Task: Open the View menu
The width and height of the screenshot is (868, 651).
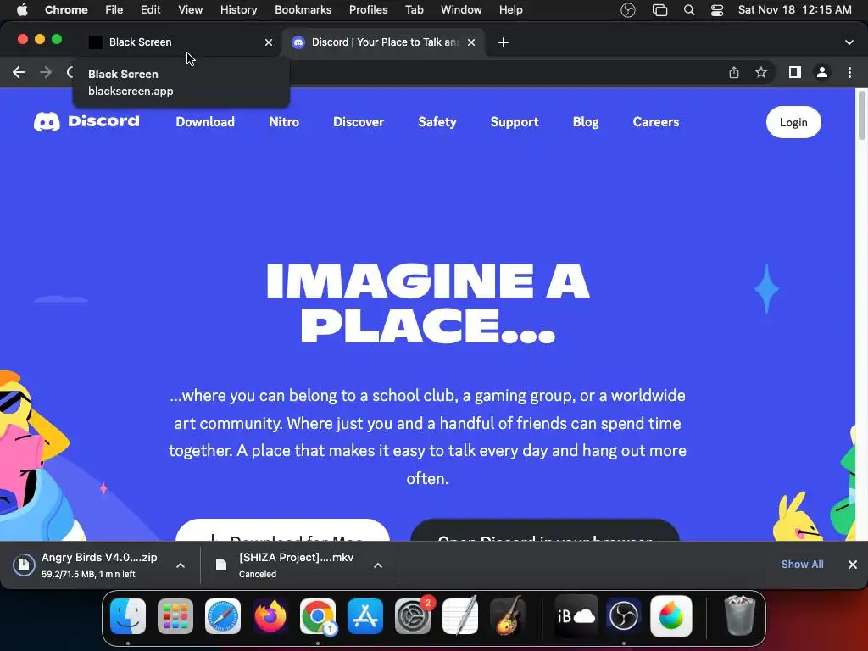Action: pyautogui.click(x=190, y=10)
